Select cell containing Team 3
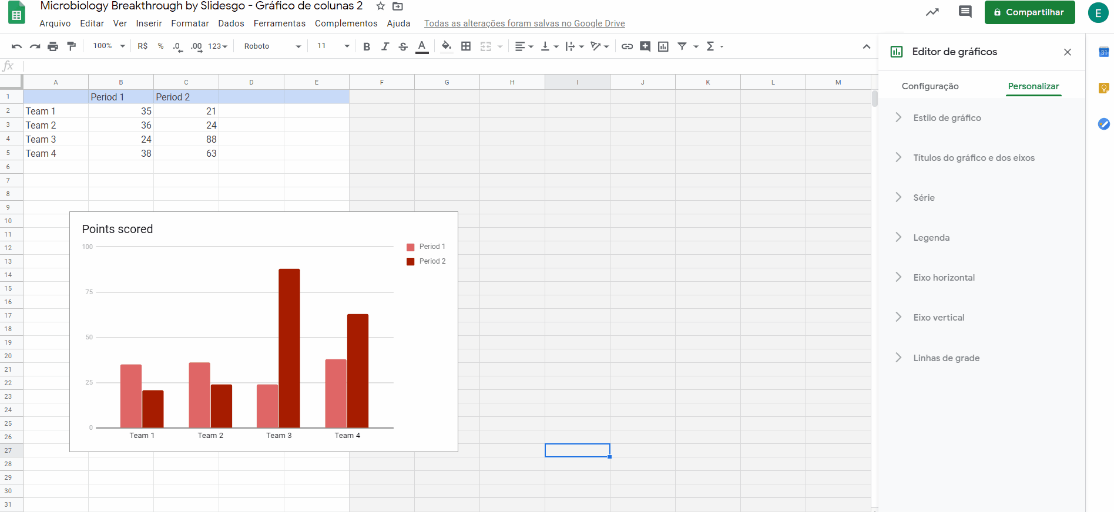Screen dimensions: 1114x512 (56, 139)
